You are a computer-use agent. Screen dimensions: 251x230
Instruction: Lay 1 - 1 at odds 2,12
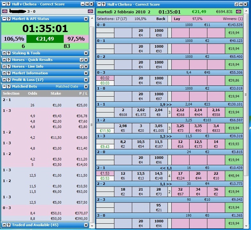click(x=180, y=112)
